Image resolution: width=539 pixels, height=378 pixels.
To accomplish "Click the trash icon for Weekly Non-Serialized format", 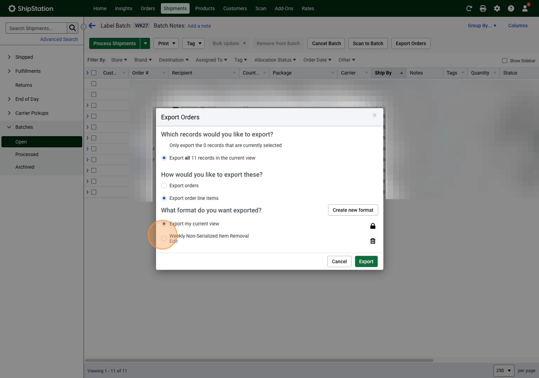I will point(373,241).
